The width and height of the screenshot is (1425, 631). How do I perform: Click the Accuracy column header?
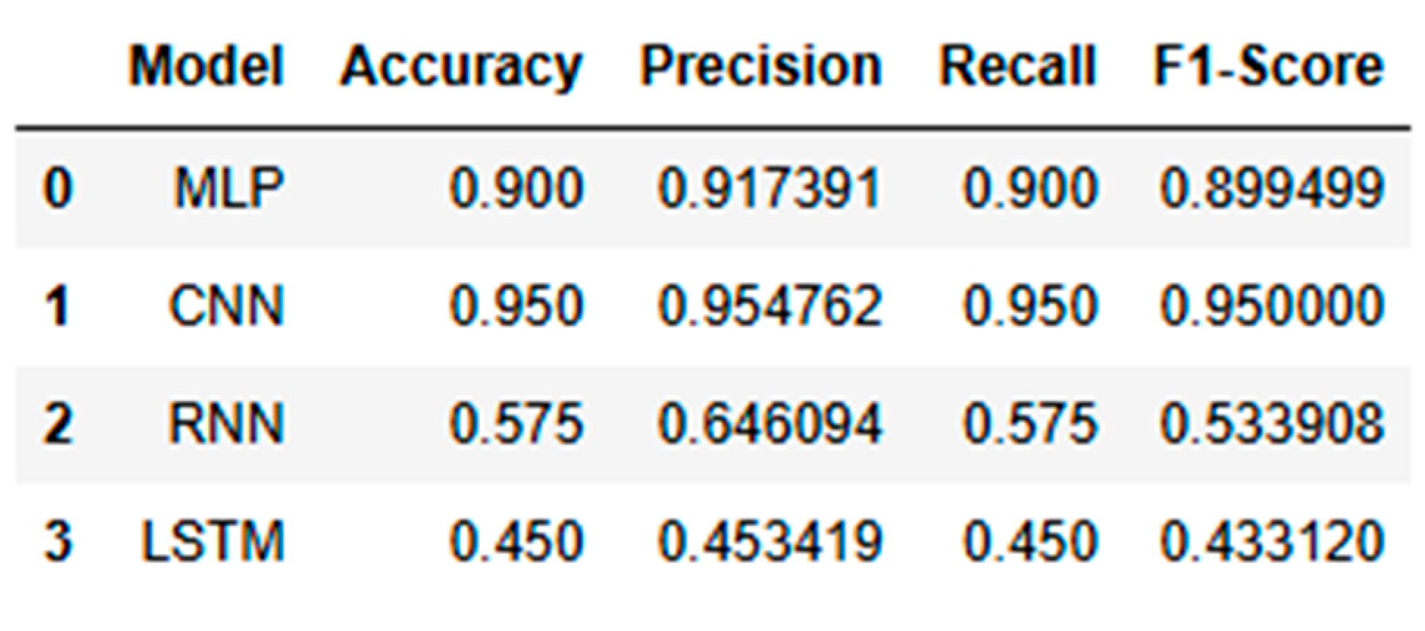[461, 67]
